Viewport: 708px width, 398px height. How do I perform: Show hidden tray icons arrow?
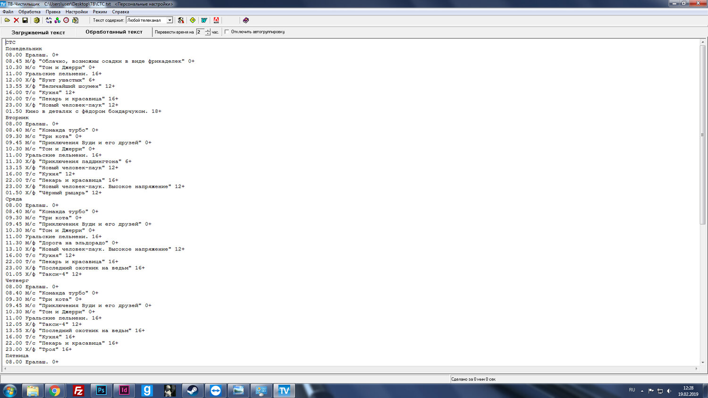642,391
